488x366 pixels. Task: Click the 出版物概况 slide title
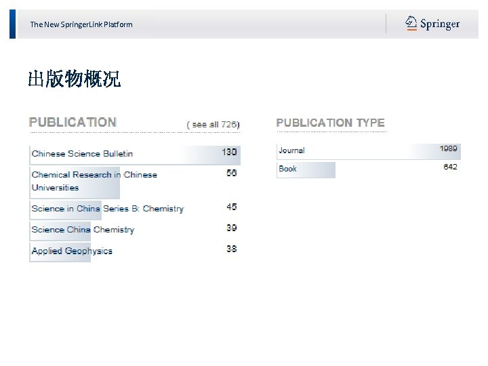click(x=75, y=79)
